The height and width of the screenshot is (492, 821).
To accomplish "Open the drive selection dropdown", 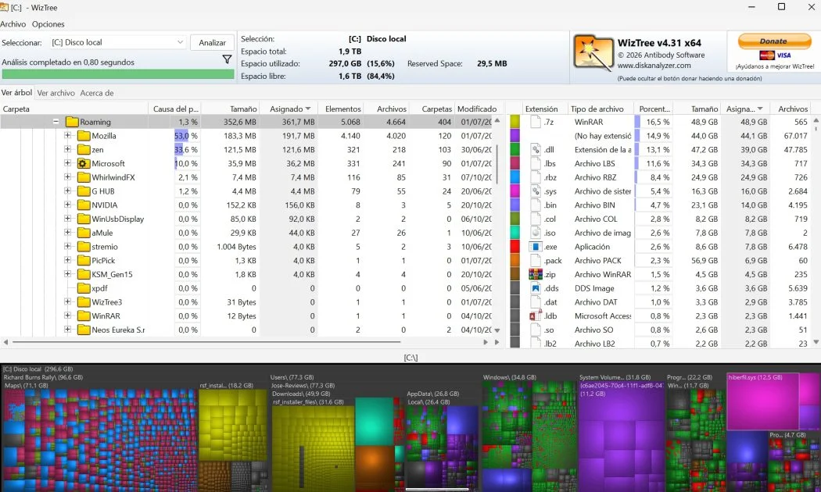I will [x=117, y=42].
